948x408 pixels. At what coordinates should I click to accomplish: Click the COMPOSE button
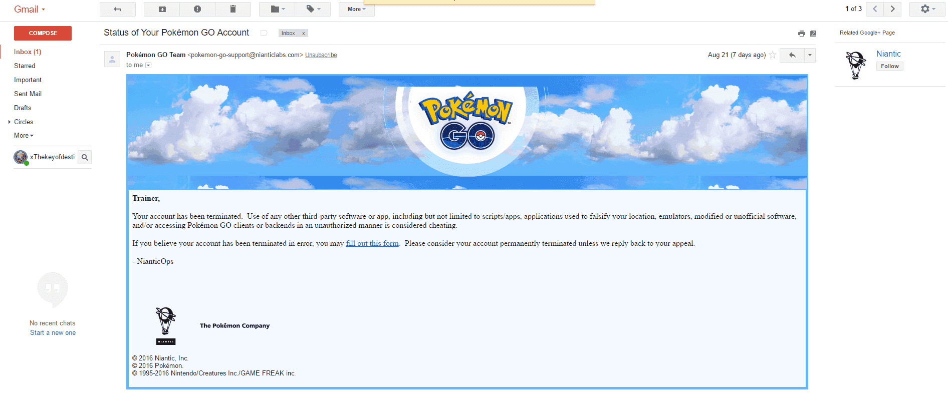click(43, 33)
